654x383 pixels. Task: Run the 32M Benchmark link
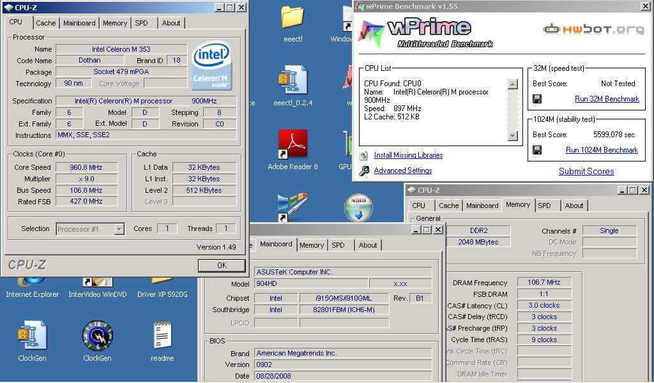(607, 99)
